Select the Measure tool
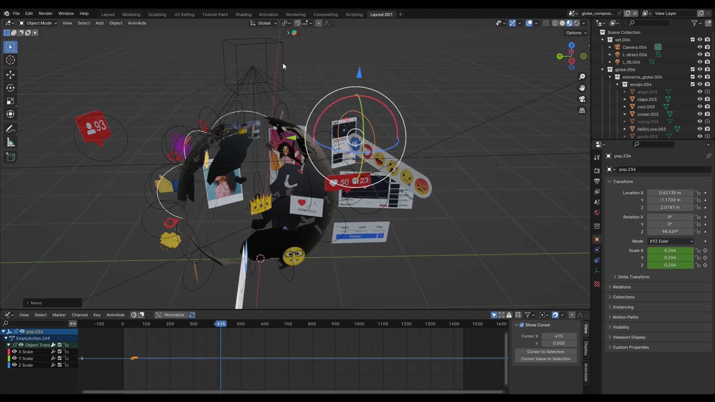Screen dimensions: 715x402 tap(10, 143)
